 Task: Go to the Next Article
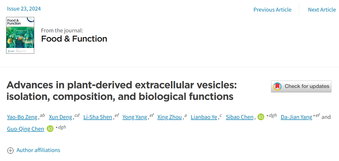coord(322,10)
